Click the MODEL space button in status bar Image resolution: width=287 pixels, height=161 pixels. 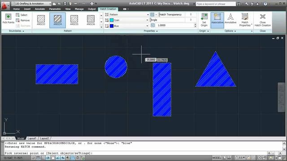coord(217,158)
